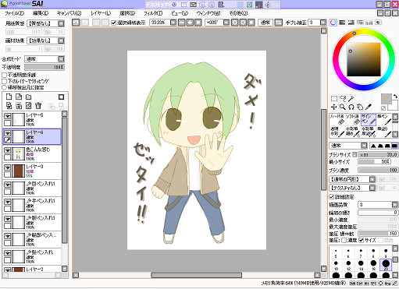This screenshot has width=399, height=289.
Task: Select the soft eraser tool
Action: pyautogui.click(x=353, y=120)
